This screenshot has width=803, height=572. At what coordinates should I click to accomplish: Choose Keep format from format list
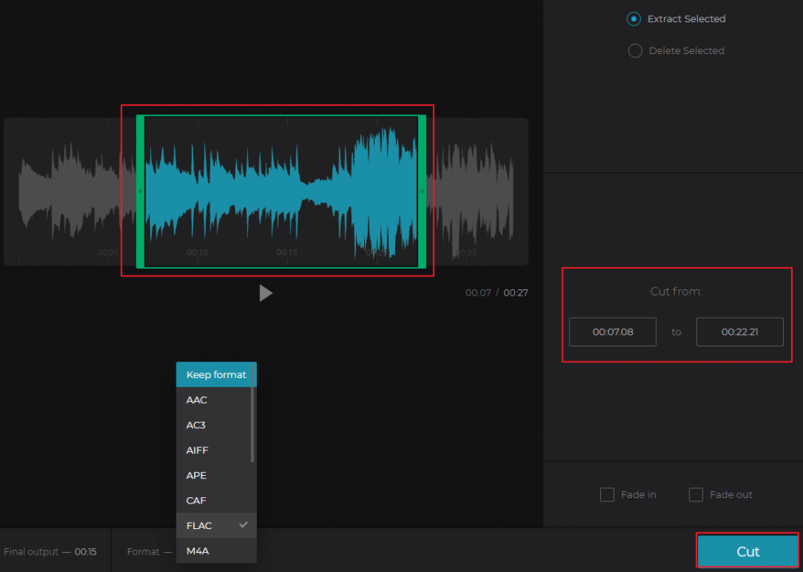[216, 374]
